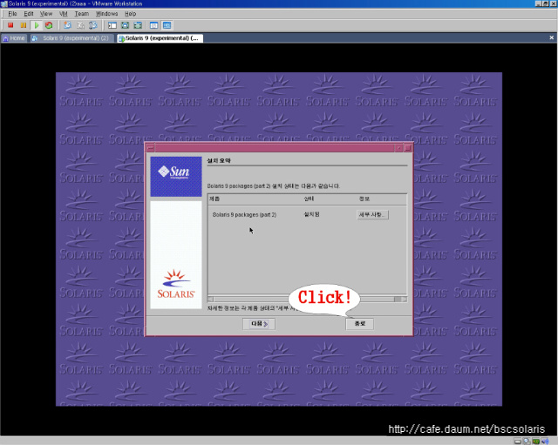Open the Help menu

click(x=130, y=14)
